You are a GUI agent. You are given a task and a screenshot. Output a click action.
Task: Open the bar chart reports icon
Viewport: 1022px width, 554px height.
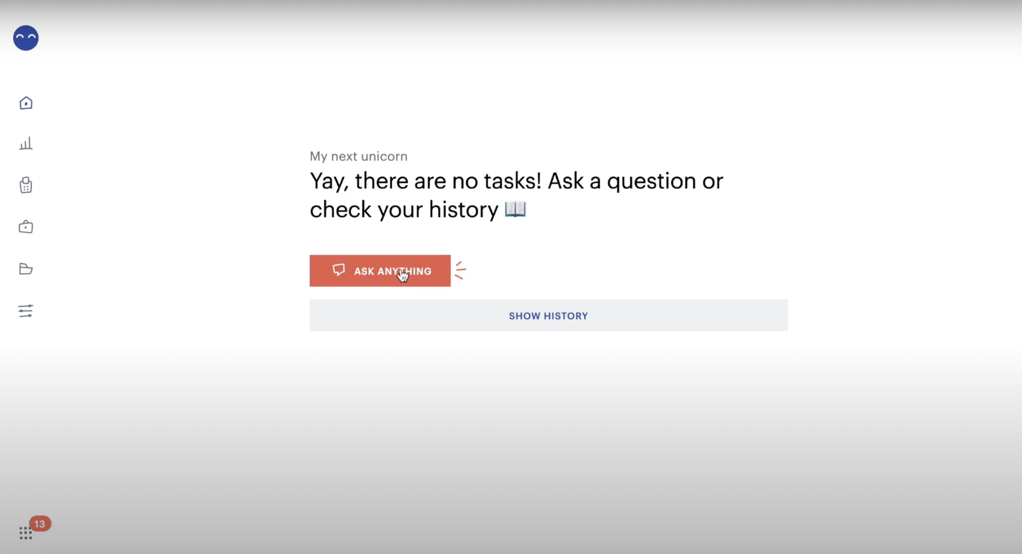tap(26, 144)
